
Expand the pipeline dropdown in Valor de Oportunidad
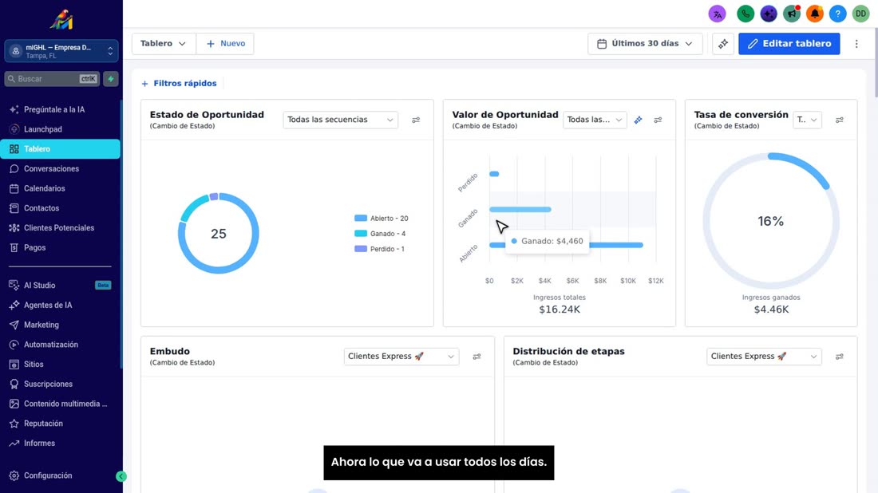coord(595,120)
